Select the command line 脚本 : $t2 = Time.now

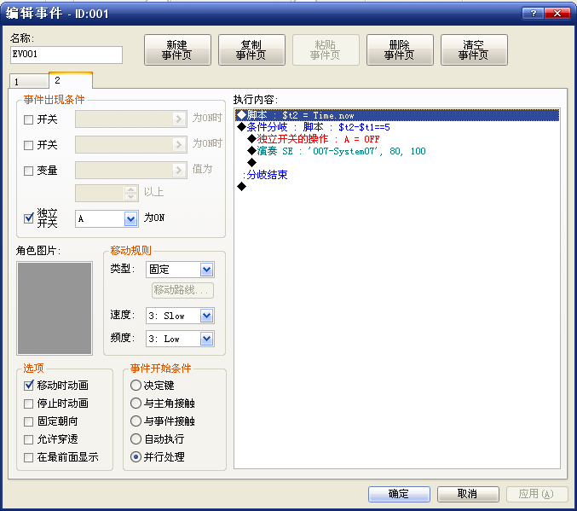tap(397, 115)
